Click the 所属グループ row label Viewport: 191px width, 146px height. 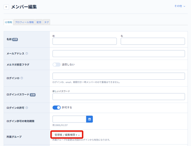tap(14, 137)
